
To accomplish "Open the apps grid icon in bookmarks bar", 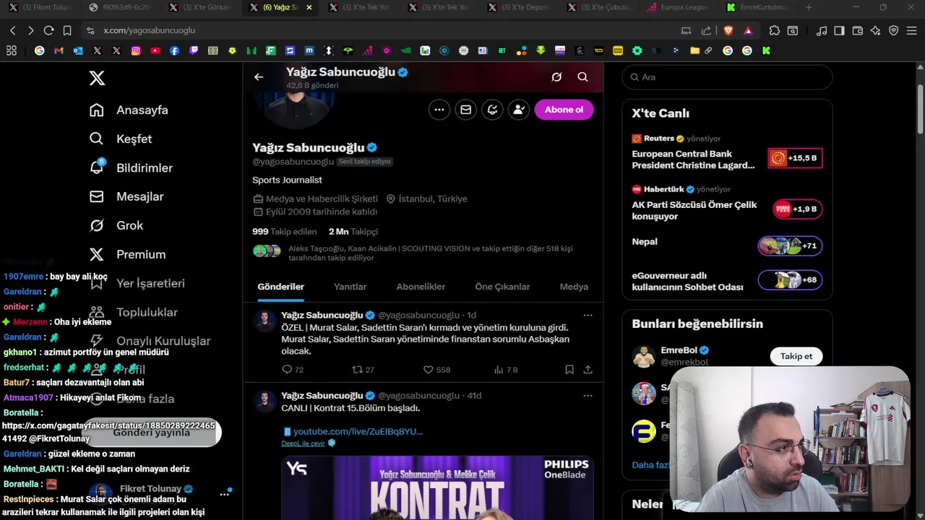I will [12, 51].
